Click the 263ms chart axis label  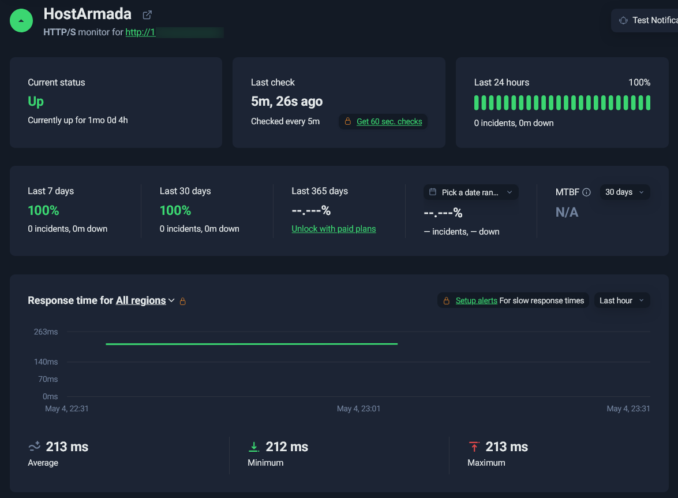[46, 332]
